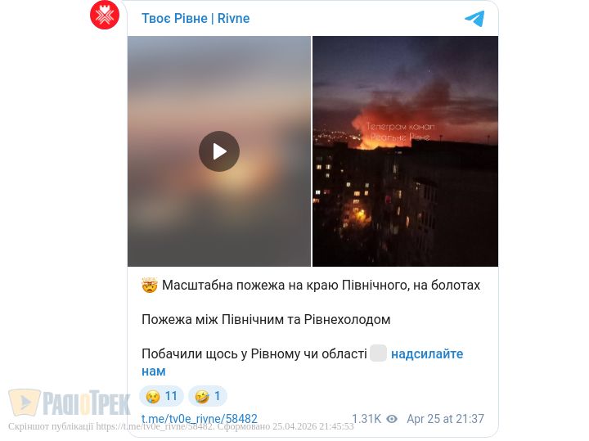Click the eye views icon
The height and width of the screenshot is (441, 589).
coord(392,418)
